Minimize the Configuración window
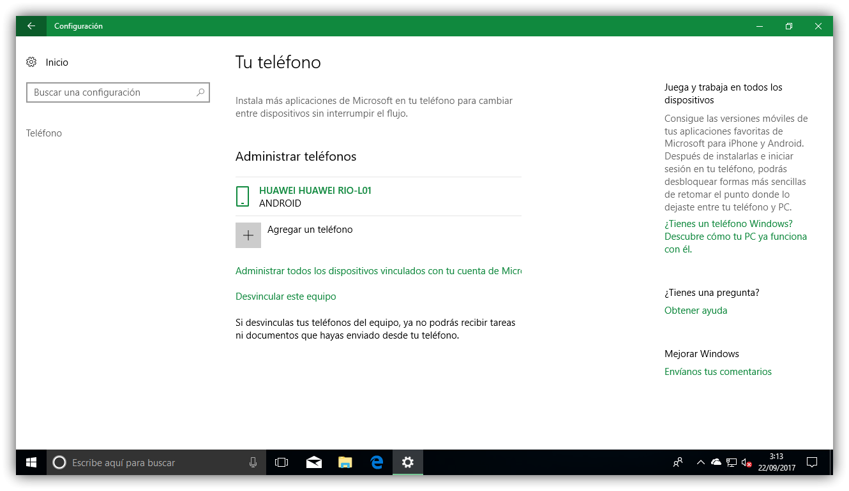Image resolution: width=849 pixels, height=491 pixels. [x=760, y=26]
